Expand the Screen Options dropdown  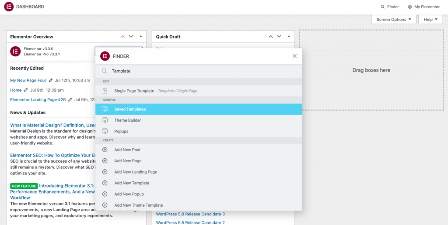click(394, 19)
